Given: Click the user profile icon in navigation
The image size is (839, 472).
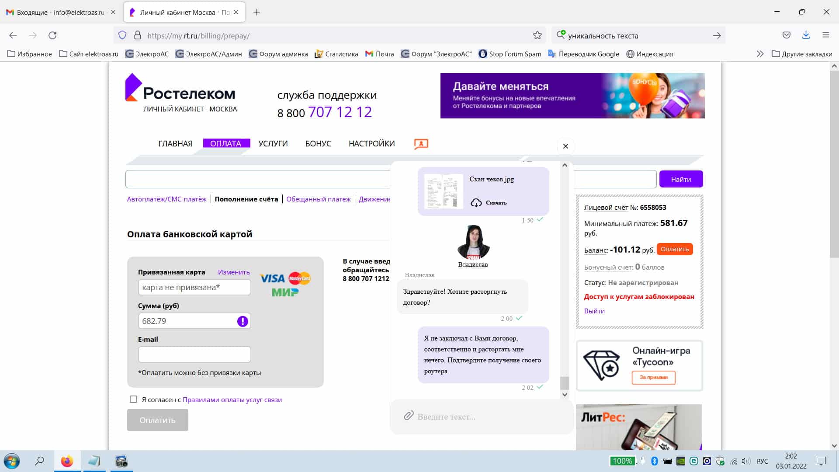Looking at the screenshot, I should point(421,143).
